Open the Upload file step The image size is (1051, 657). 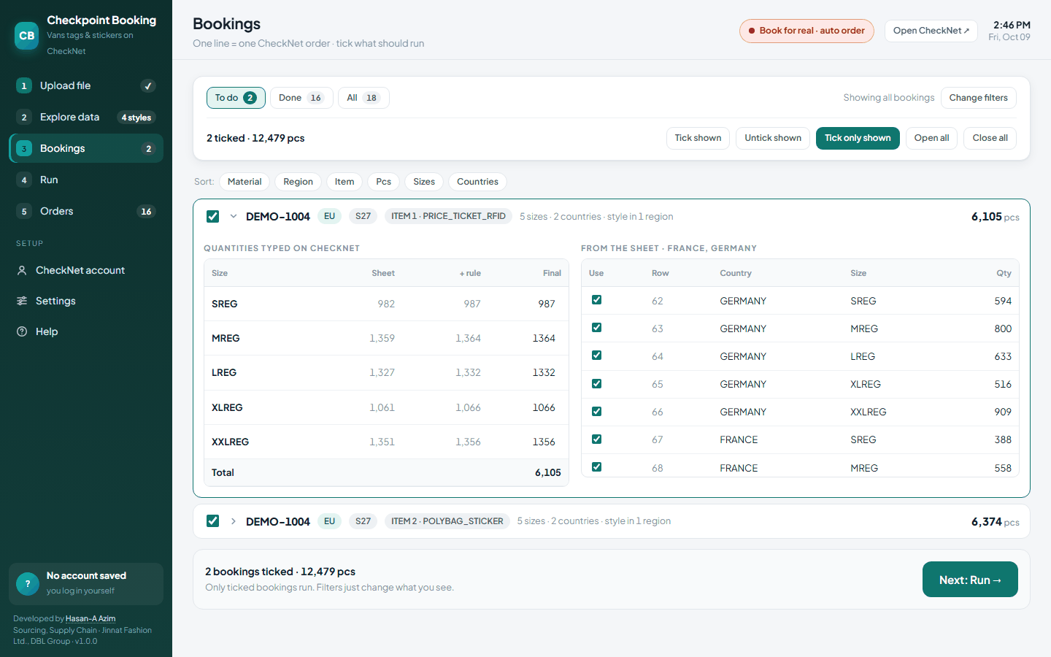pos(86,86)
